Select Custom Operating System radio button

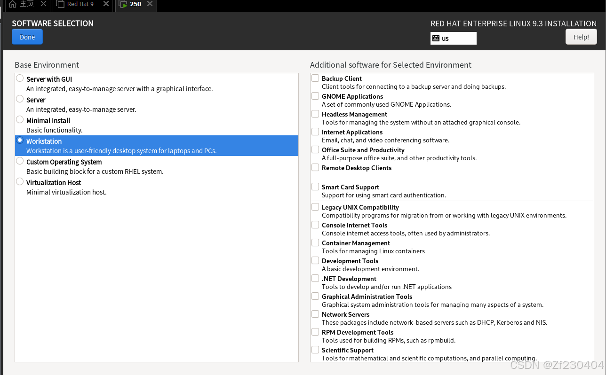point(20,161)
